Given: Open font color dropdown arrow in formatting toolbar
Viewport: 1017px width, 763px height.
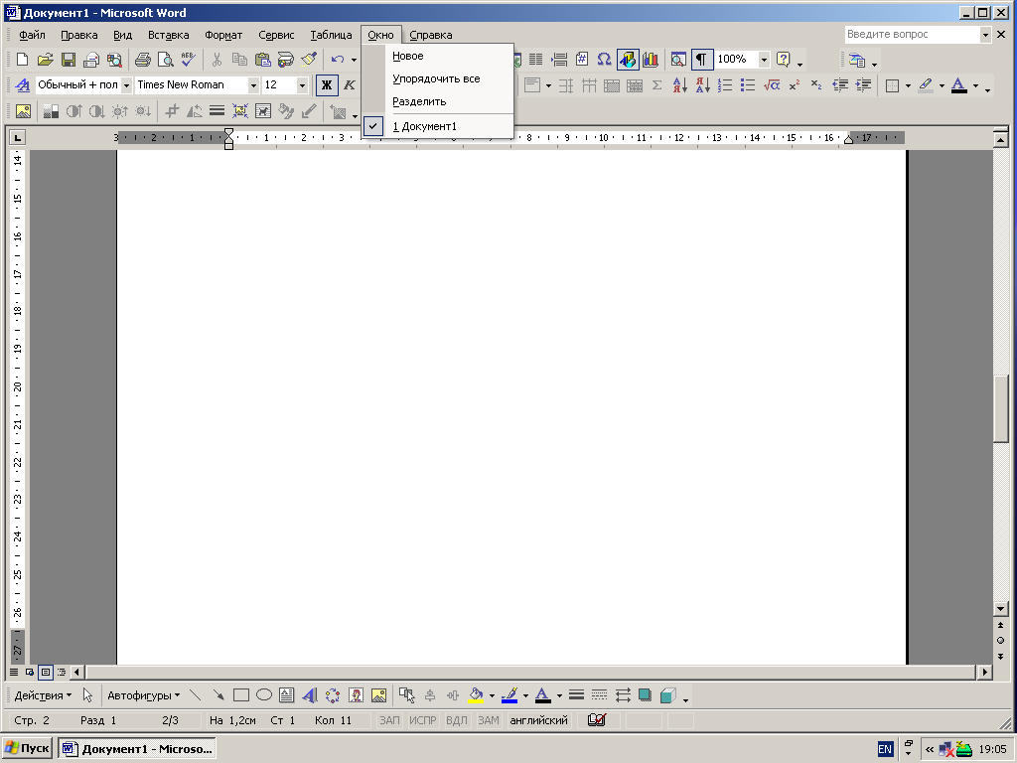Looking at the screenshot, I should tap(975, 85).
